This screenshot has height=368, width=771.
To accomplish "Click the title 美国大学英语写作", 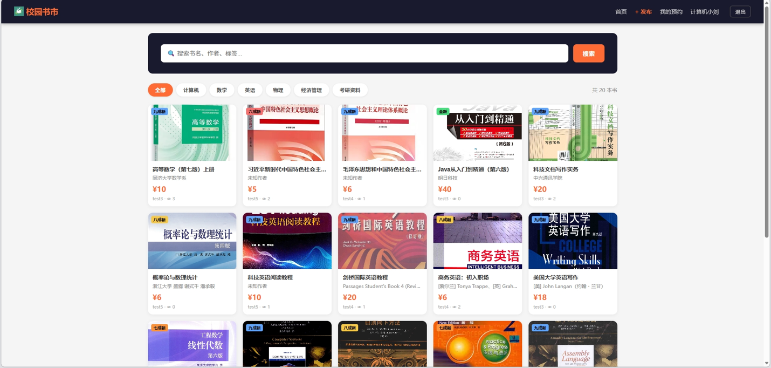I will [555, 277].
